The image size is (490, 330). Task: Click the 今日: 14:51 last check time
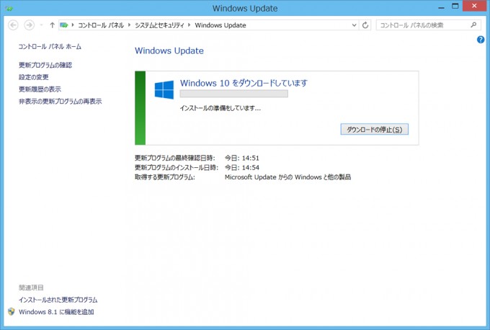click(242, 158)
